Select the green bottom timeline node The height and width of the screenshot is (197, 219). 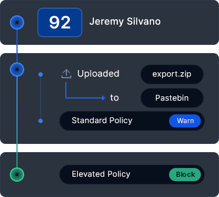coord(17,175)
